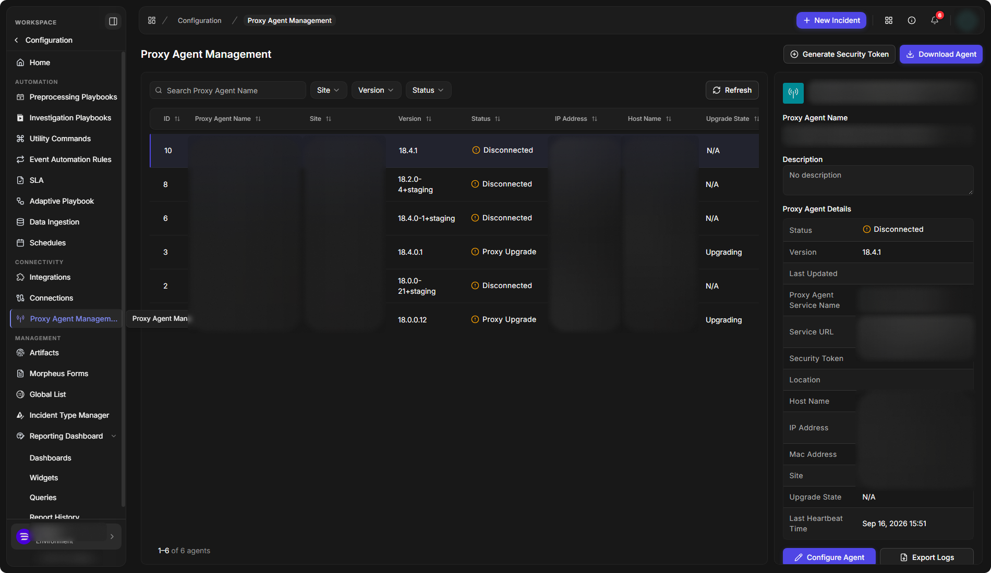Open Event Automation Rules
This screenshot has height=573, width=991.
66,159
